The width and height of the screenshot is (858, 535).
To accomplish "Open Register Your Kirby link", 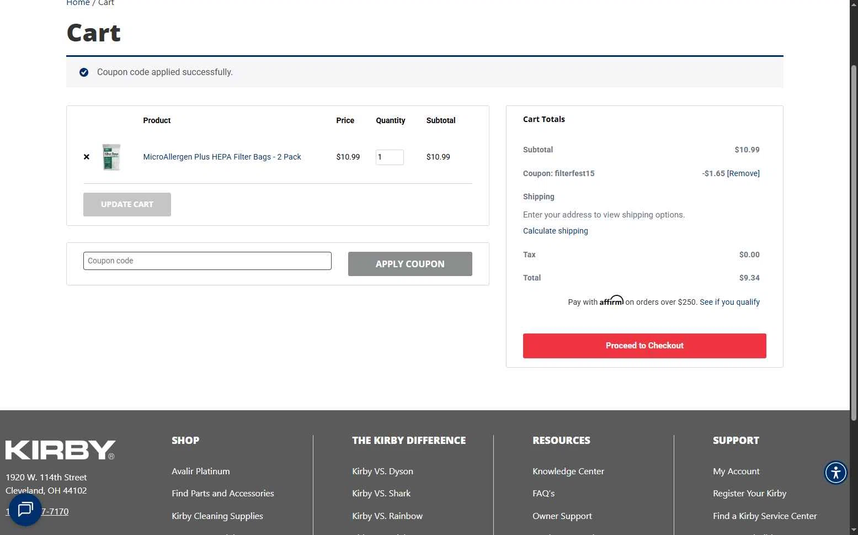I will pos(749,493).
